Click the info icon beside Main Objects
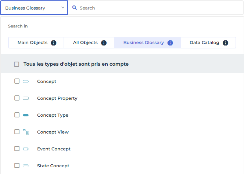The image size is (244, 175). (54, 43)
